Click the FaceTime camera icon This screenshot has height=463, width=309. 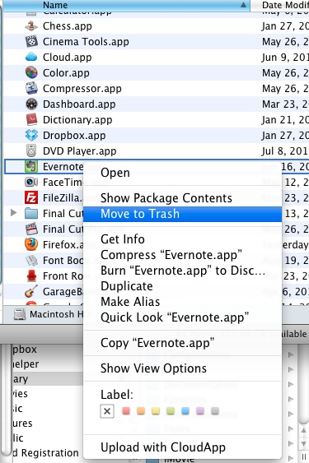pos(31,183)
